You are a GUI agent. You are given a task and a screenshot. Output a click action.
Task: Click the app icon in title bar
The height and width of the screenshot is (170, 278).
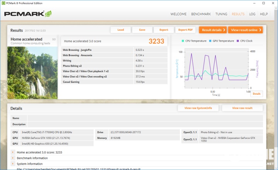point(3,3)
